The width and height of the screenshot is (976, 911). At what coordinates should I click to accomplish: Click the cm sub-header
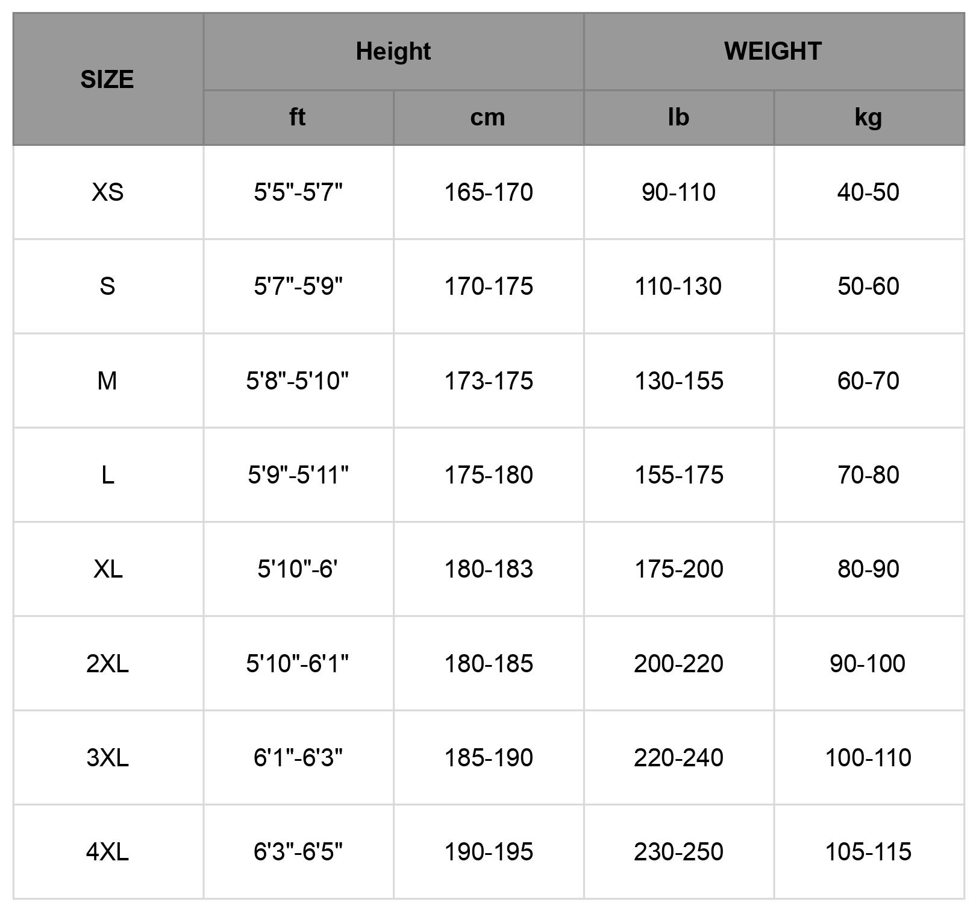click(487, 118)
